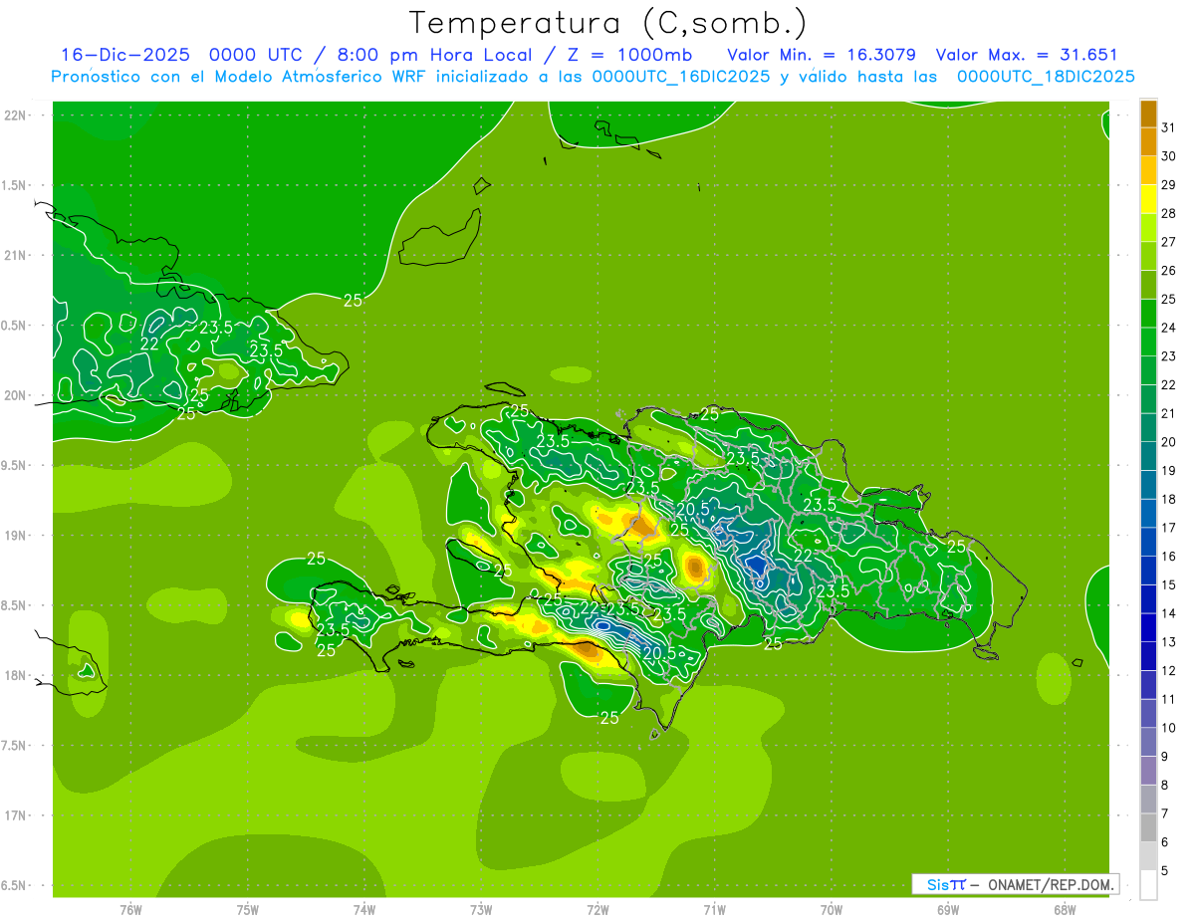Click the "5" label on the color scale
1195x923 pixels.
point(1165,870)
